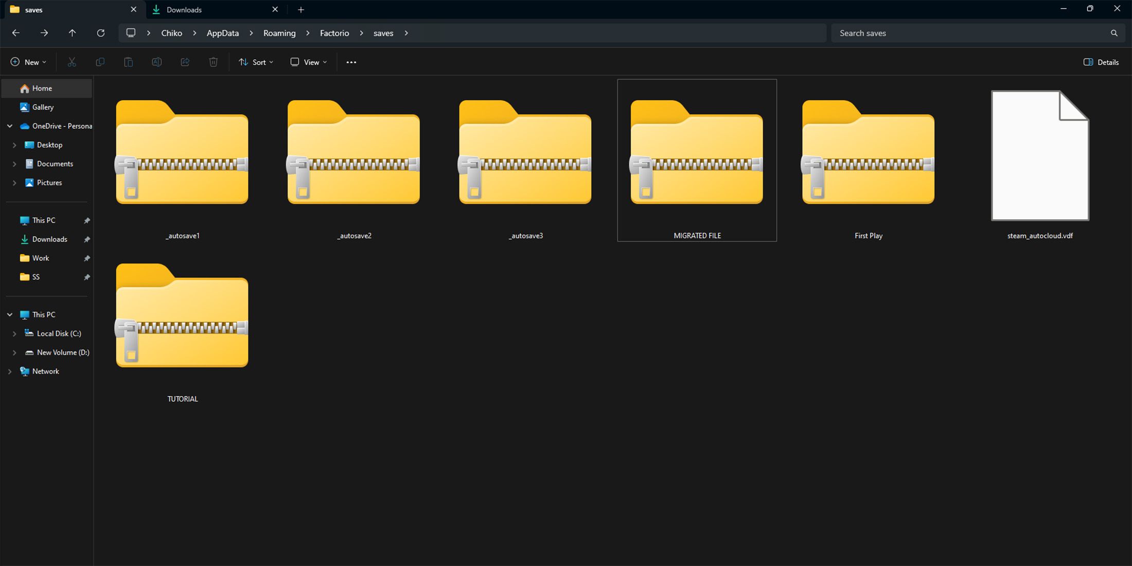Expand the Local Disk (C:) drive

pos(14,333)
